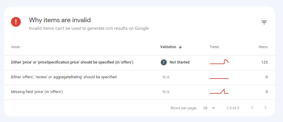
Task: Open the filter rows icon
Action: (x=264, y=22)
